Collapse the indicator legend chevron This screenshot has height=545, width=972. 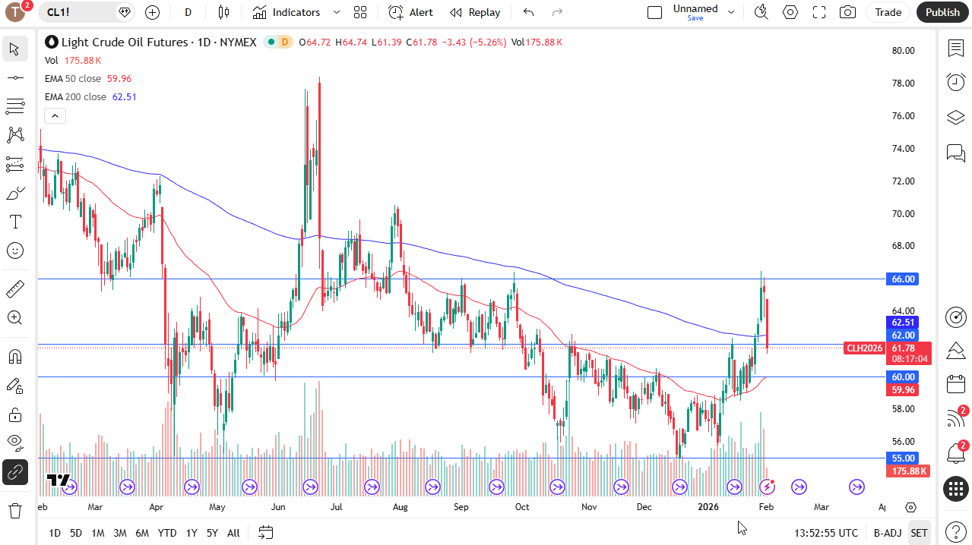point(55,115)
